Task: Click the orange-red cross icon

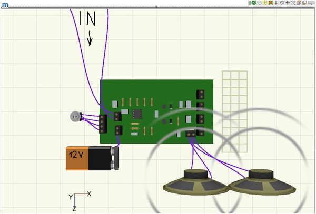Action: [271, 3]
